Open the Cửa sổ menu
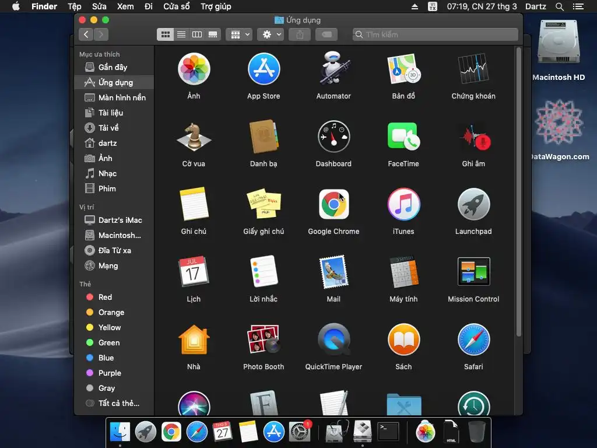597x448 pixels. point(176,6)
